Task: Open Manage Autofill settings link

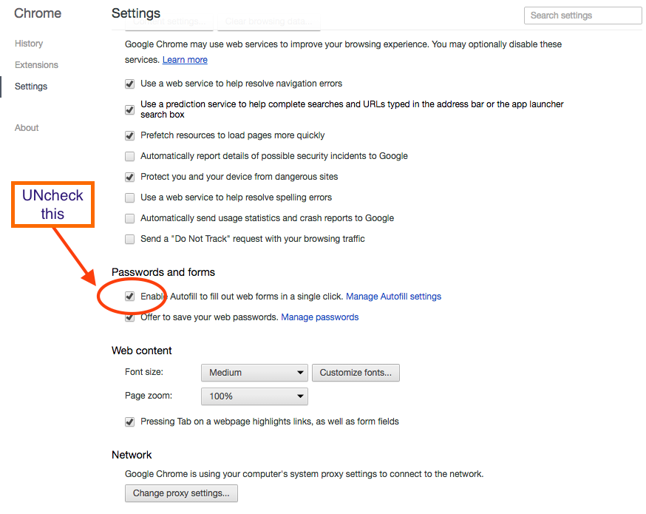Action: pyautogui.click(x=393, y=297)
